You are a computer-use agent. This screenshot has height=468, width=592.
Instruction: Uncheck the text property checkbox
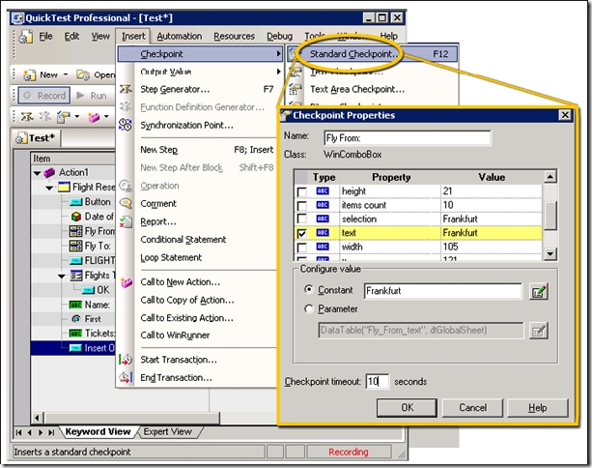click(301, 234)
